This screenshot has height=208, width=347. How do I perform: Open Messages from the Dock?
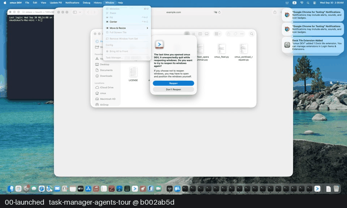[x=34, y=189]
